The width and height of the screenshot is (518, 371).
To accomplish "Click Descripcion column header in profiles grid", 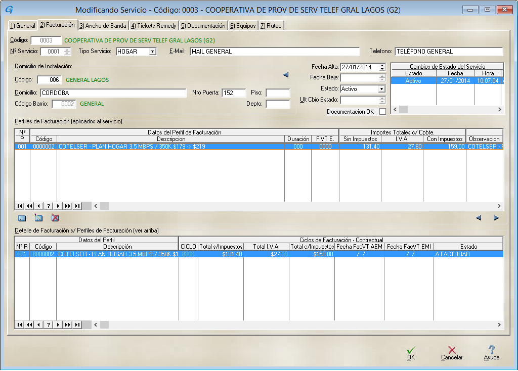I will [x=171, y=140].
